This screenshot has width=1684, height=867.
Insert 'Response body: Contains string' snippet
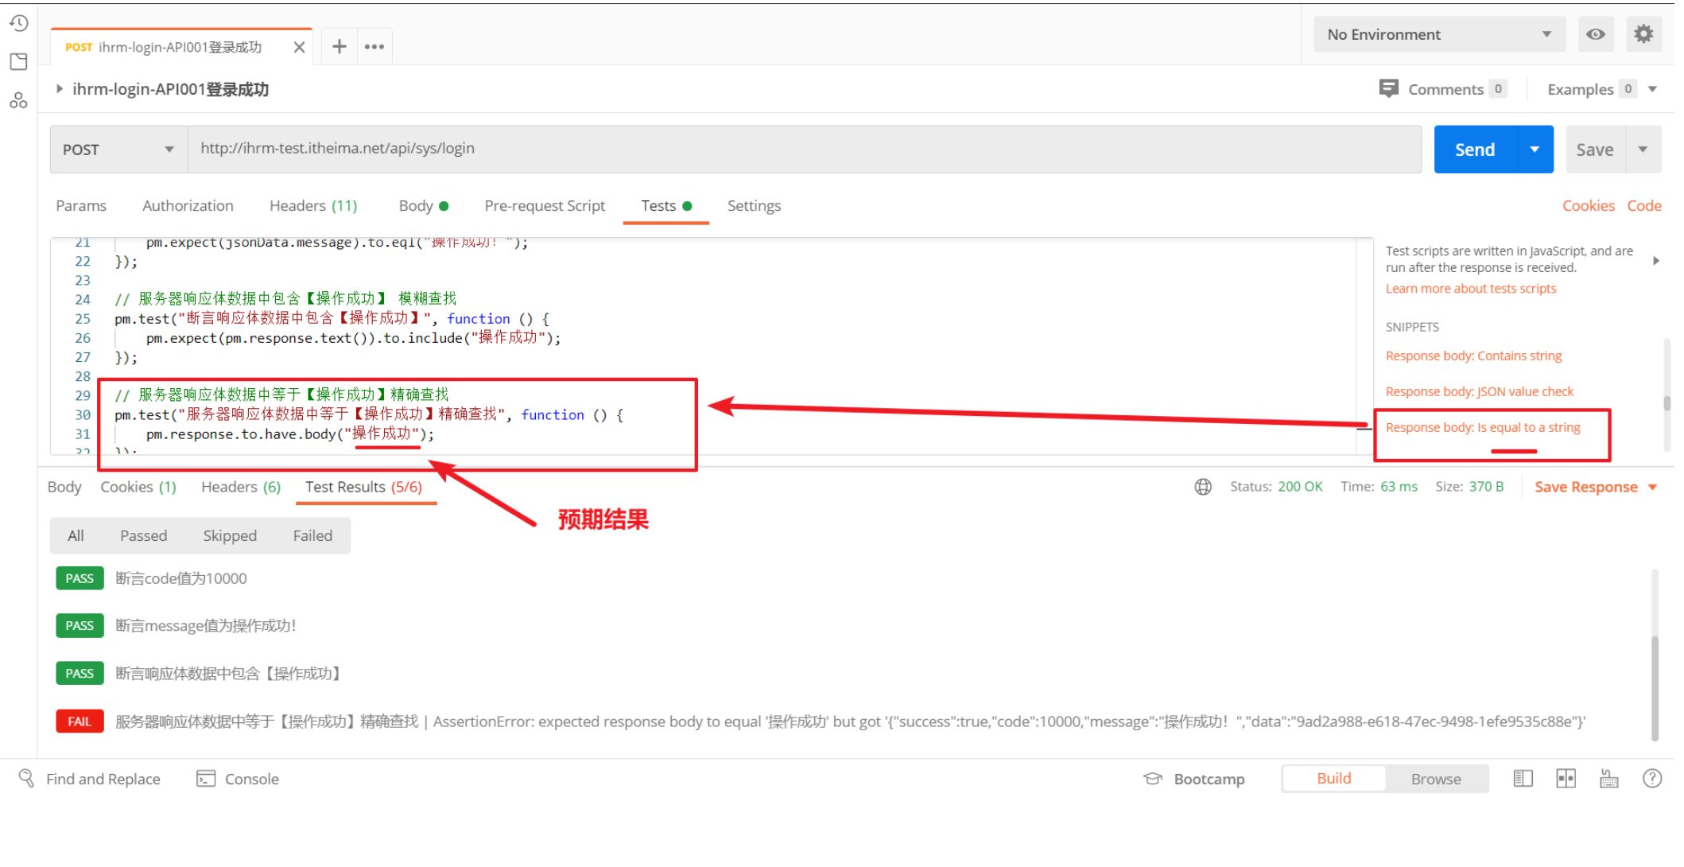tap(1473, 356)
